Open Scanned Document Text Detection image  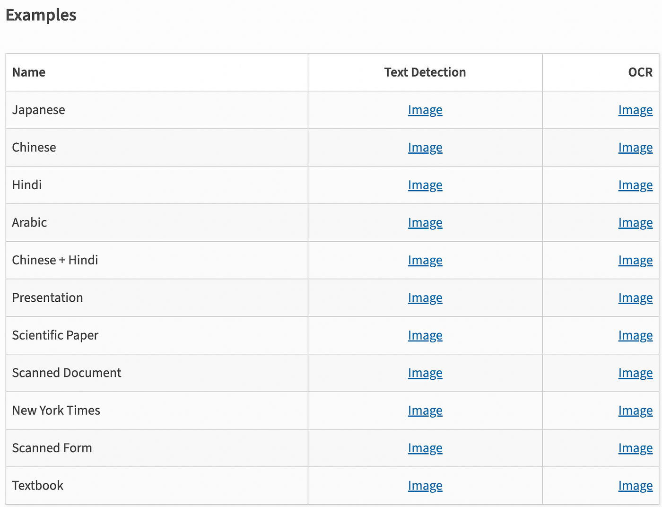click(x=425, y=373)
